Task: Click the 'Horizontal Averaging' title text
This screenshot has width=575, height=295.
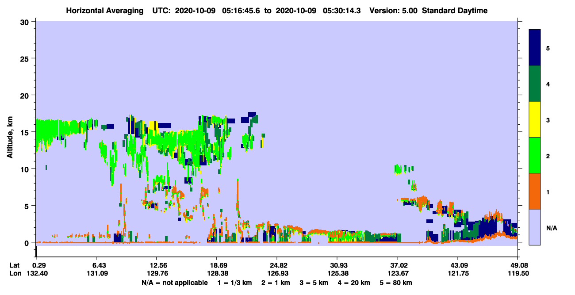Action: coord(104,11)
